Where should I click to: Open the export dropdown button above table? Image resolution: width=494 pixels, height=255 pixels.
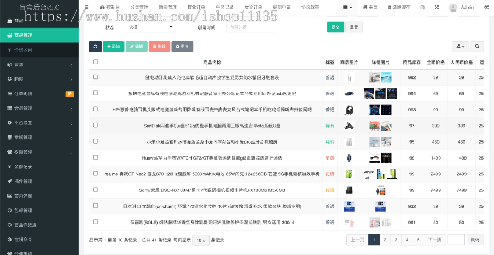tap(461, 46)
